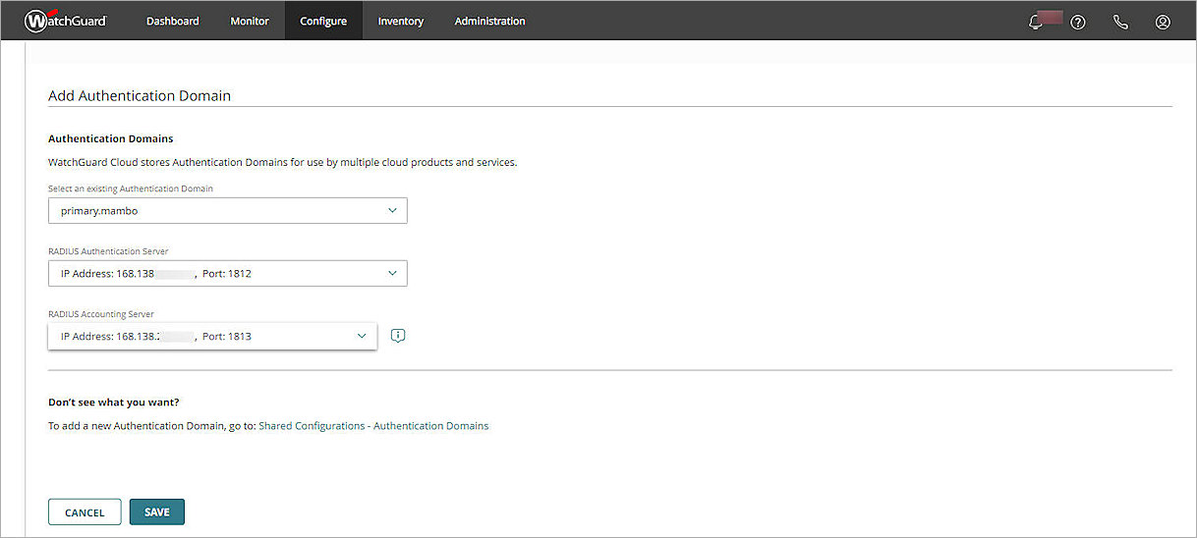The width and height of the screenshot is (1197, 538).
Task: Expand the existing Authentication Domain dropdown
Action: coord(227,211)
